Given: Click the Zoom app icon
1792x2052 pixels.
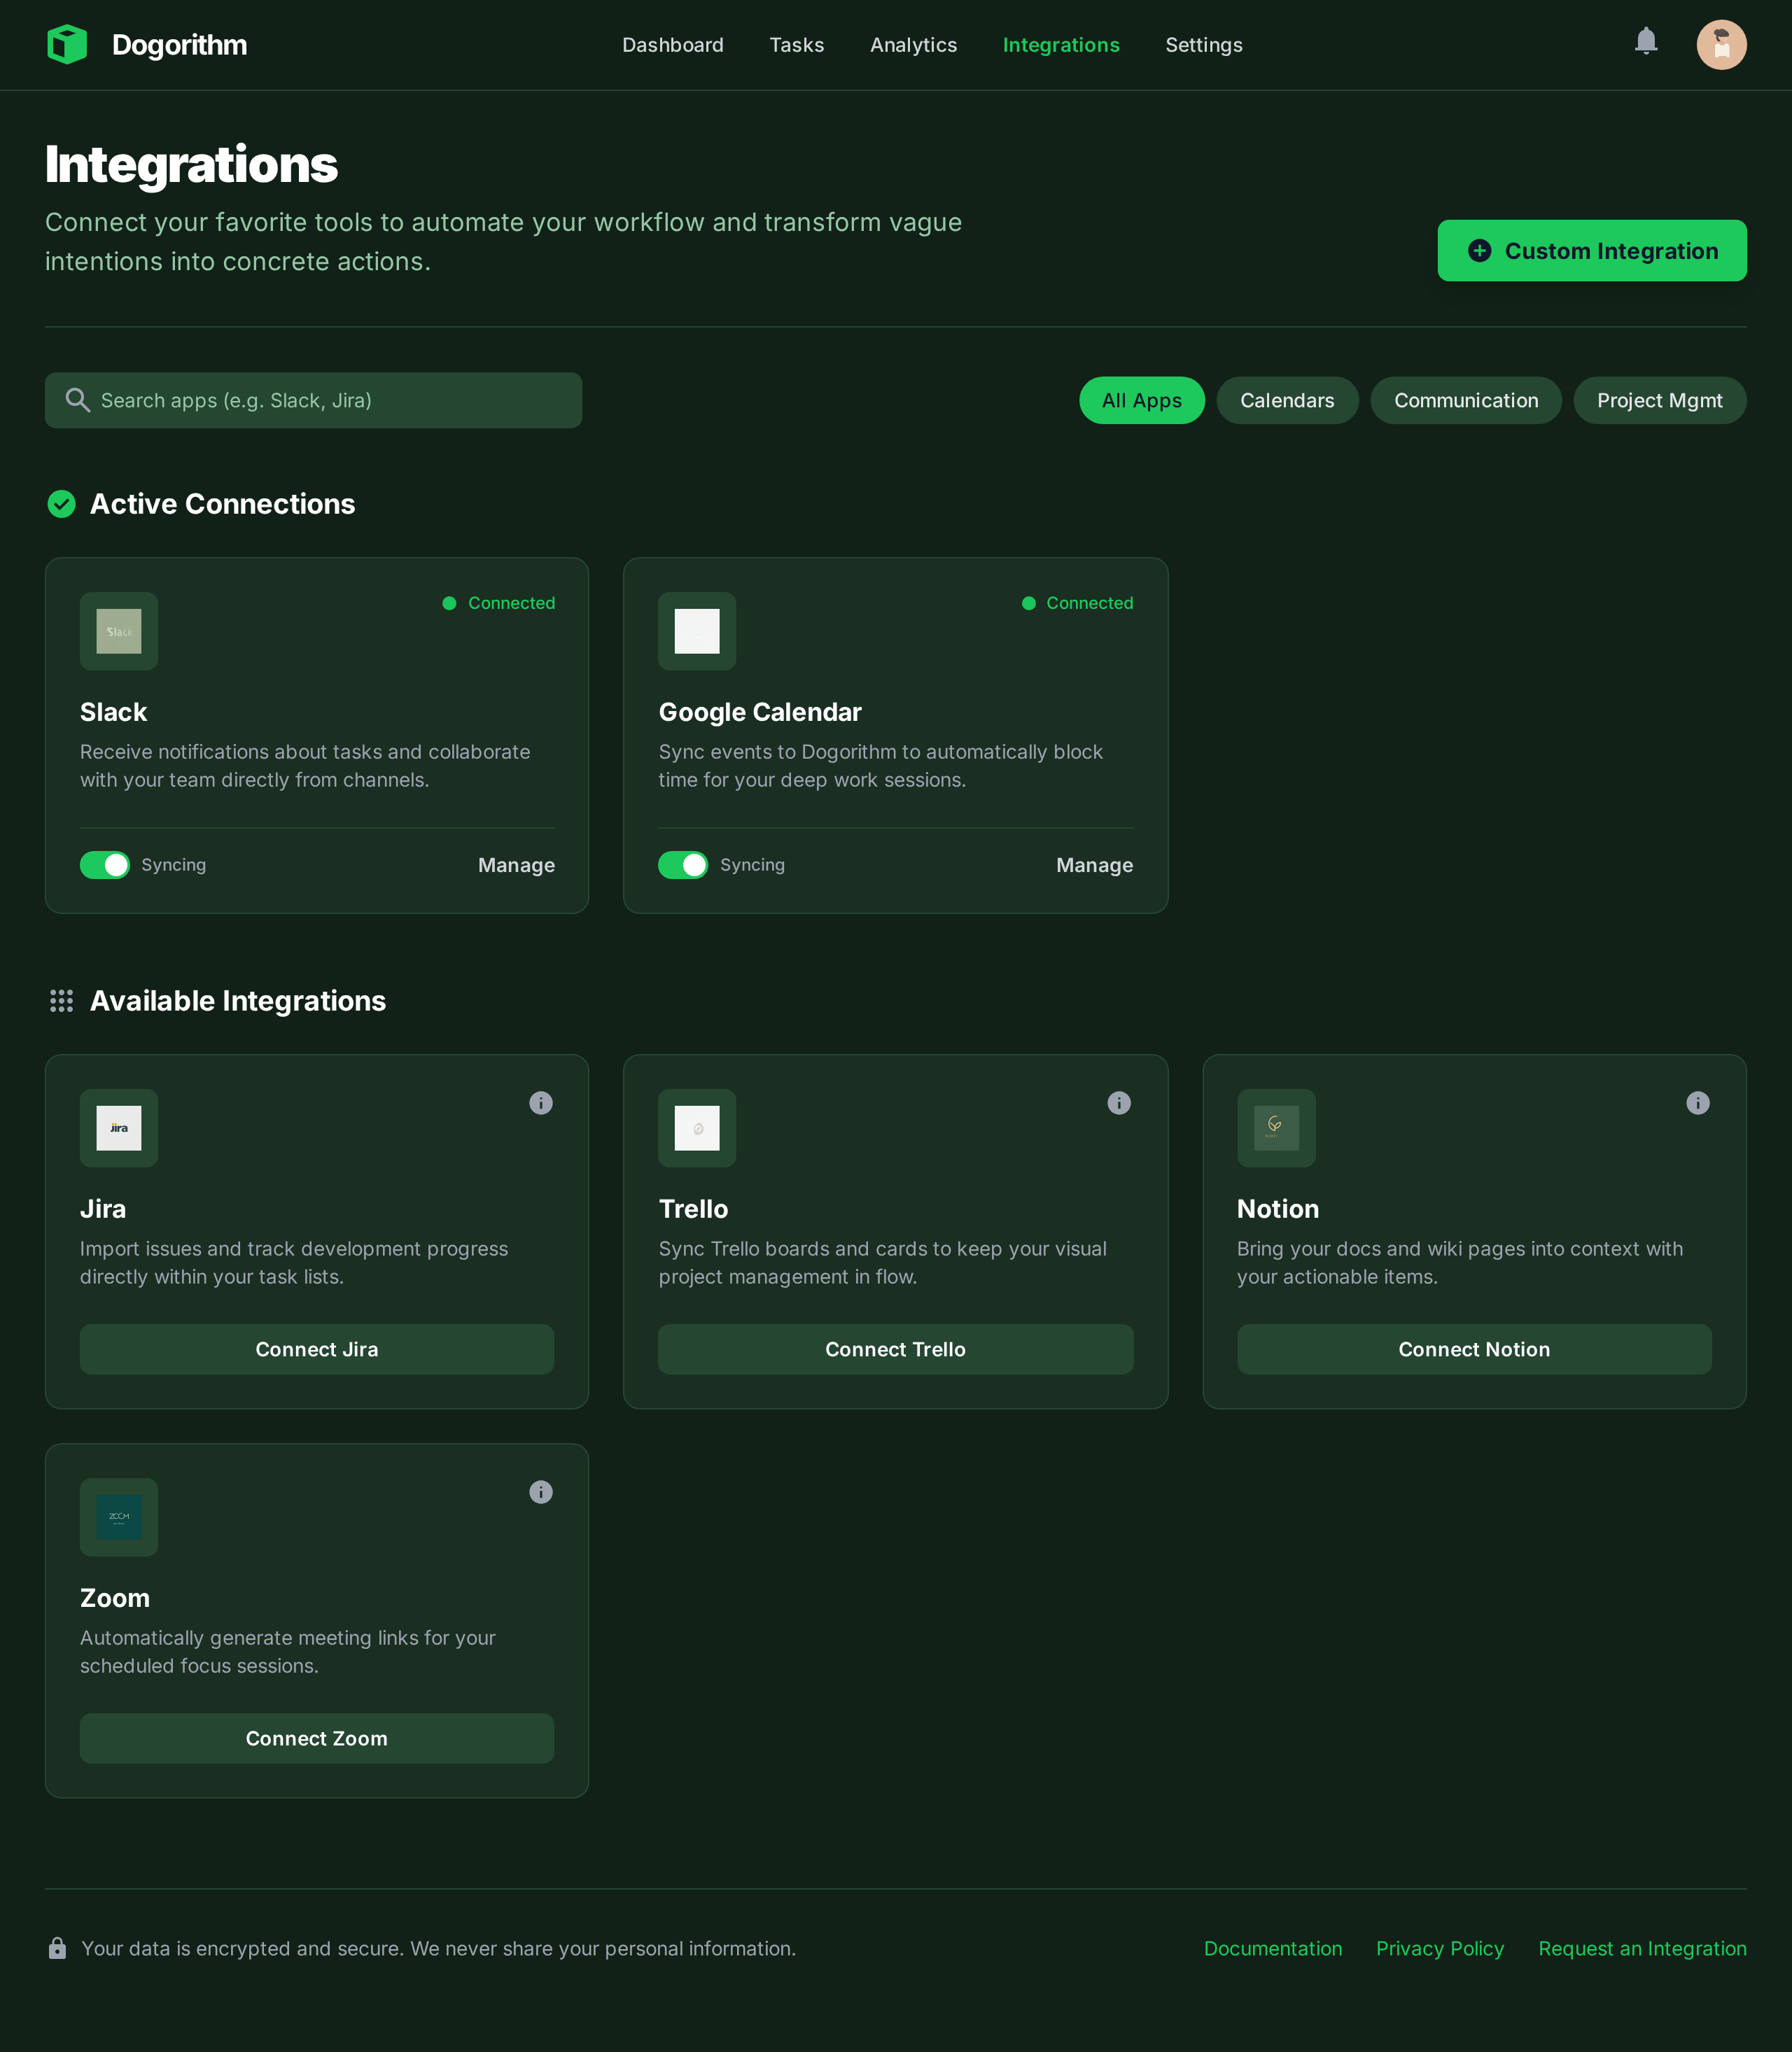Looking at the screenshot, I should [x=119, y=1517].
